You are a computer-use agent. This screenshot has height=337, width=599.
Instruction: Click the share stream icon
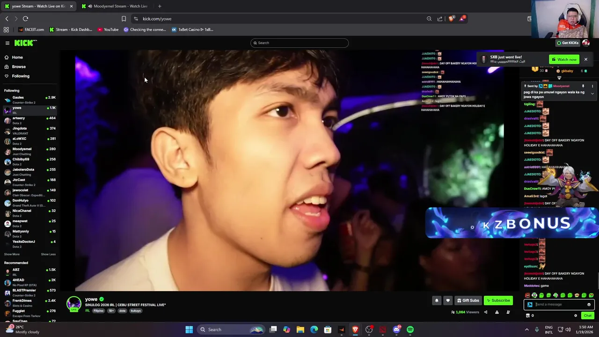(x=485, y=312)
